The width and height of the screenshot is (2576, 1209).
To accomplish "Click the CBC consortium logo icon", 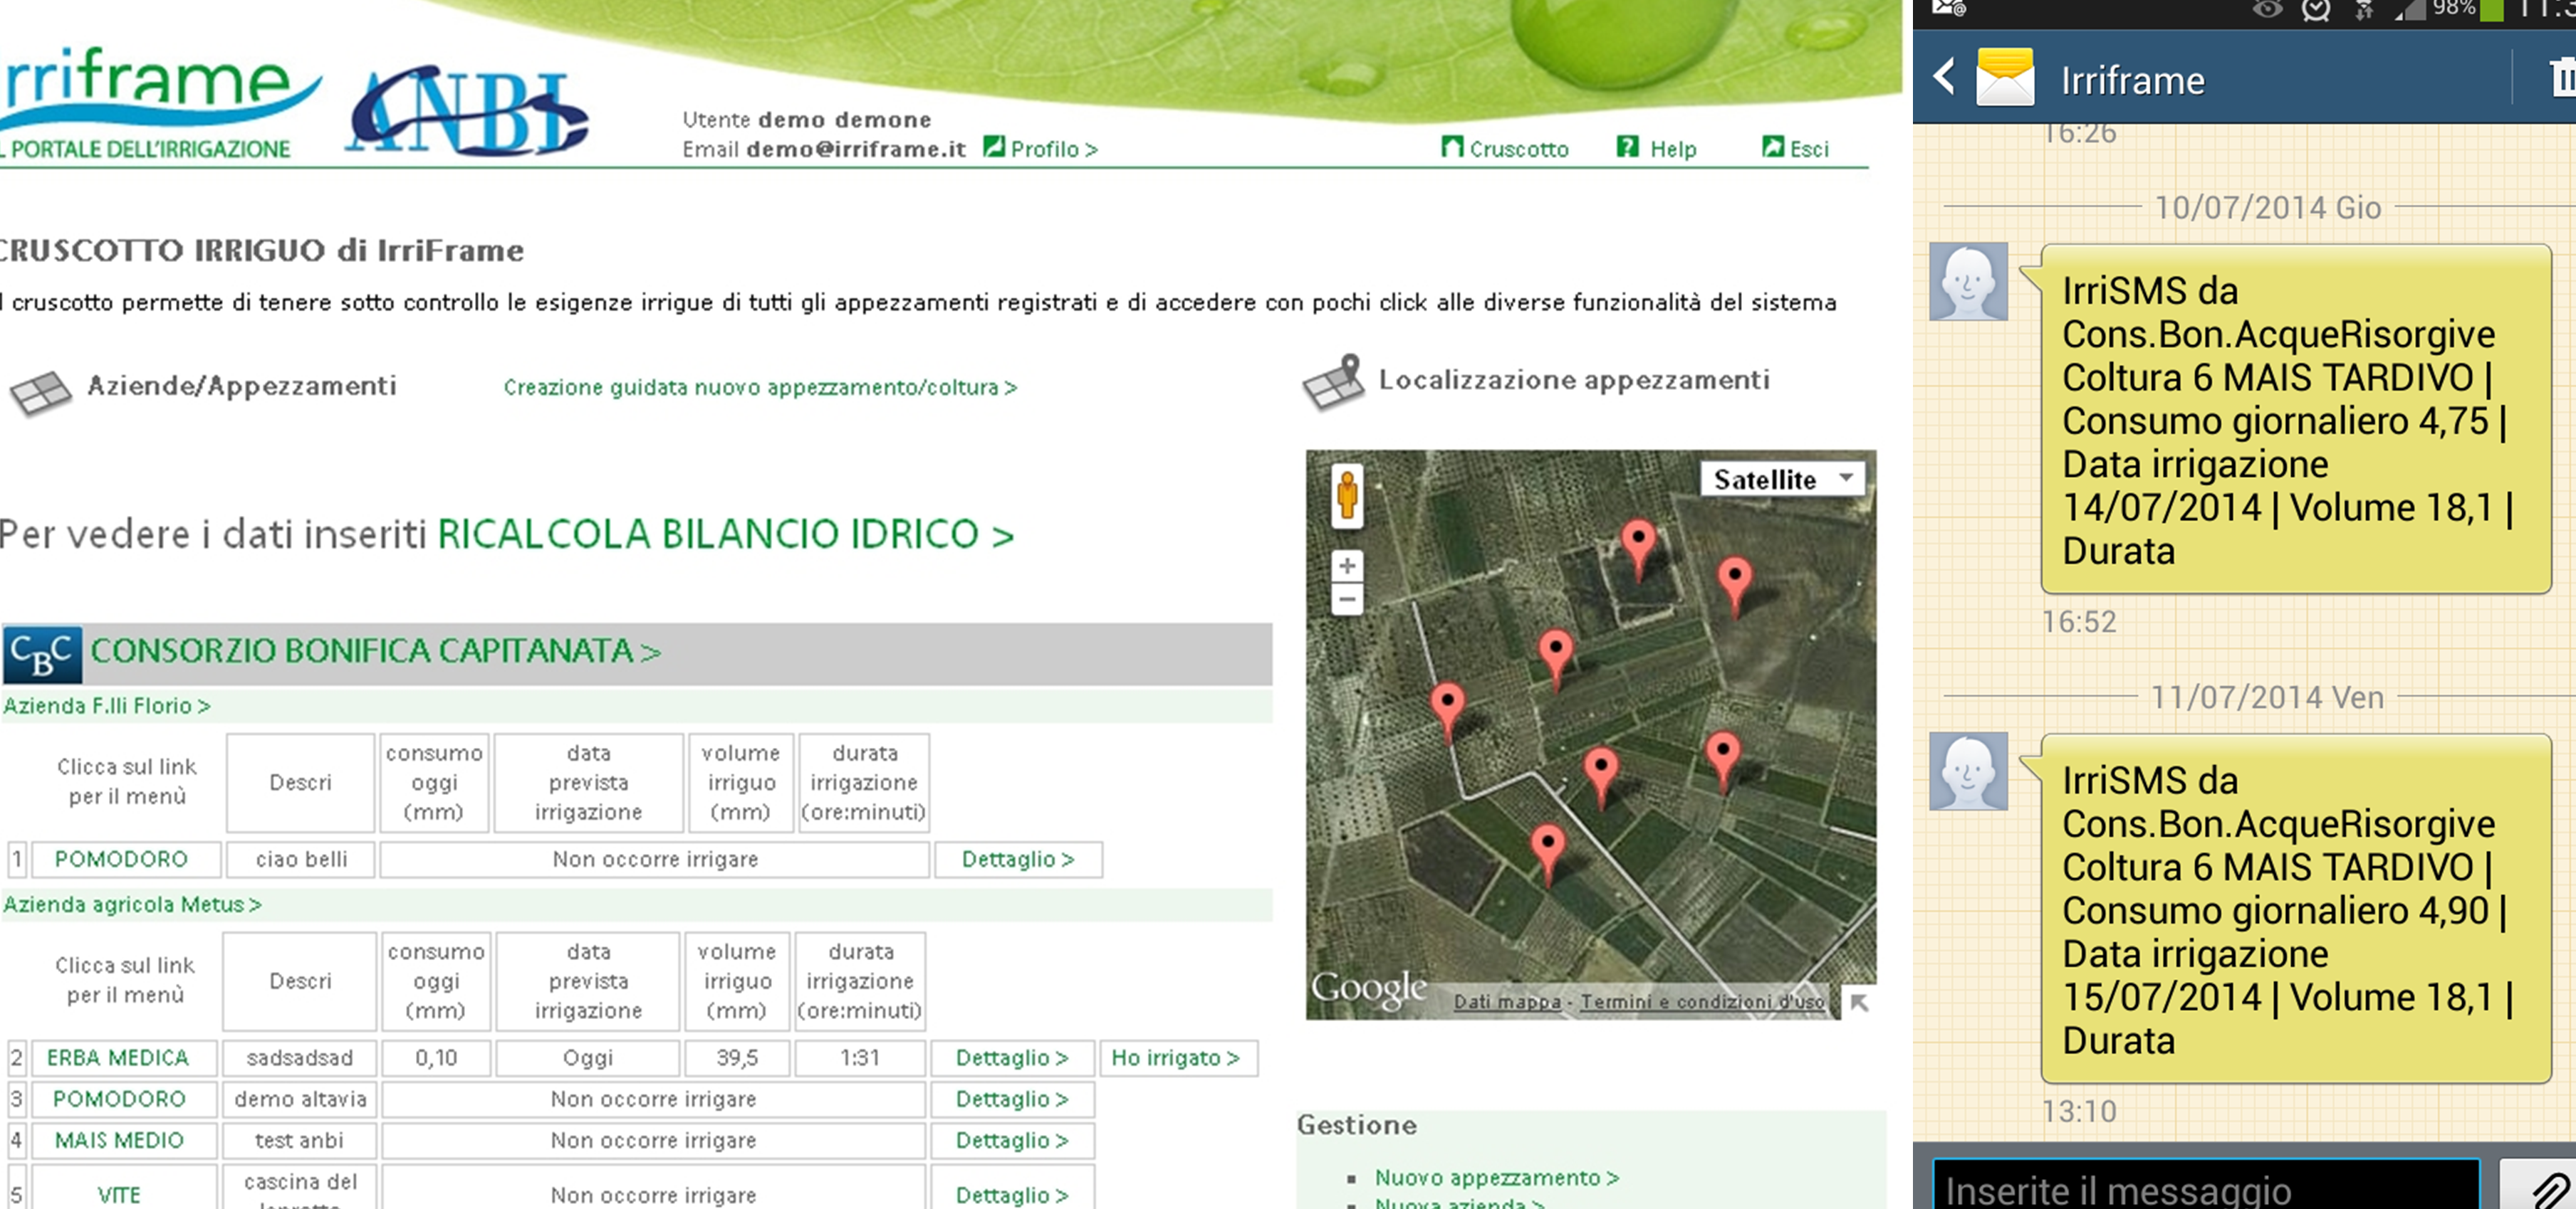I will [43, 655].
